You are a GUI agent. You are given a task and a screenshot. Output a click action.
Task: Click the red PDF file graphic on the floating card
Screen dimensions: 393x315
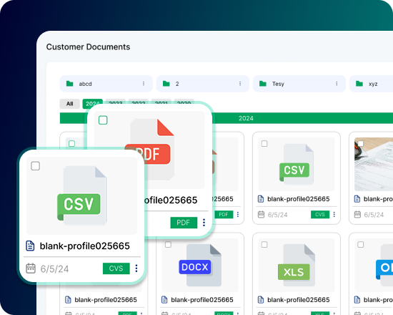[151, 149]
